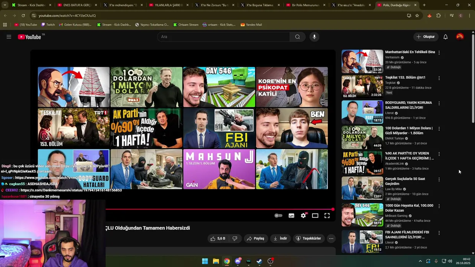Switch to the X'te mühendisyen tab
Screen dimensions: 475x267
point(122,5)
